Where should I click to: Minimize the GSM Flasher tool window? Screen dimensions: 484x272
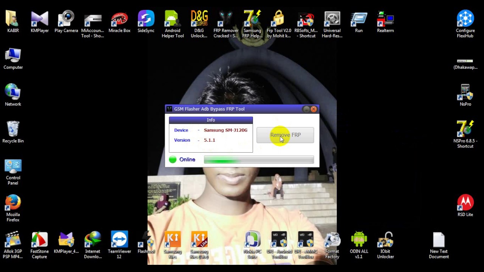coord(306,109)
